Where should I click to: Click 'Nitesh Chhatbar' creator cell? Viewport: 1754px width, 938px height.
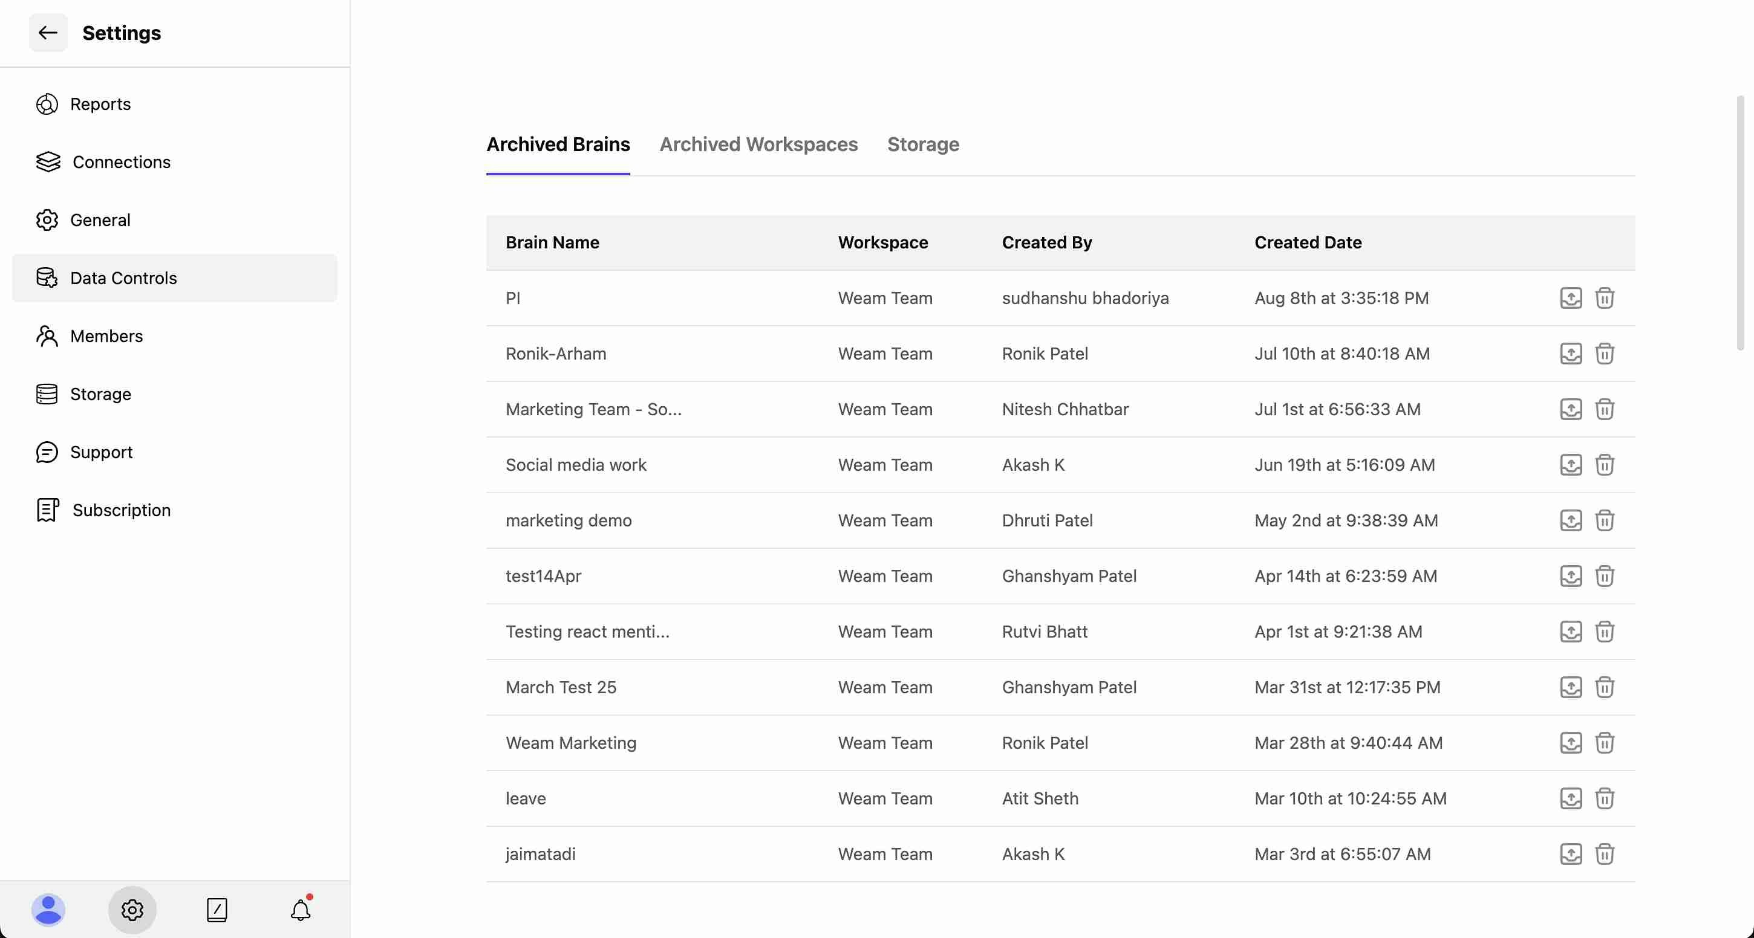[x=1065, y=410]
